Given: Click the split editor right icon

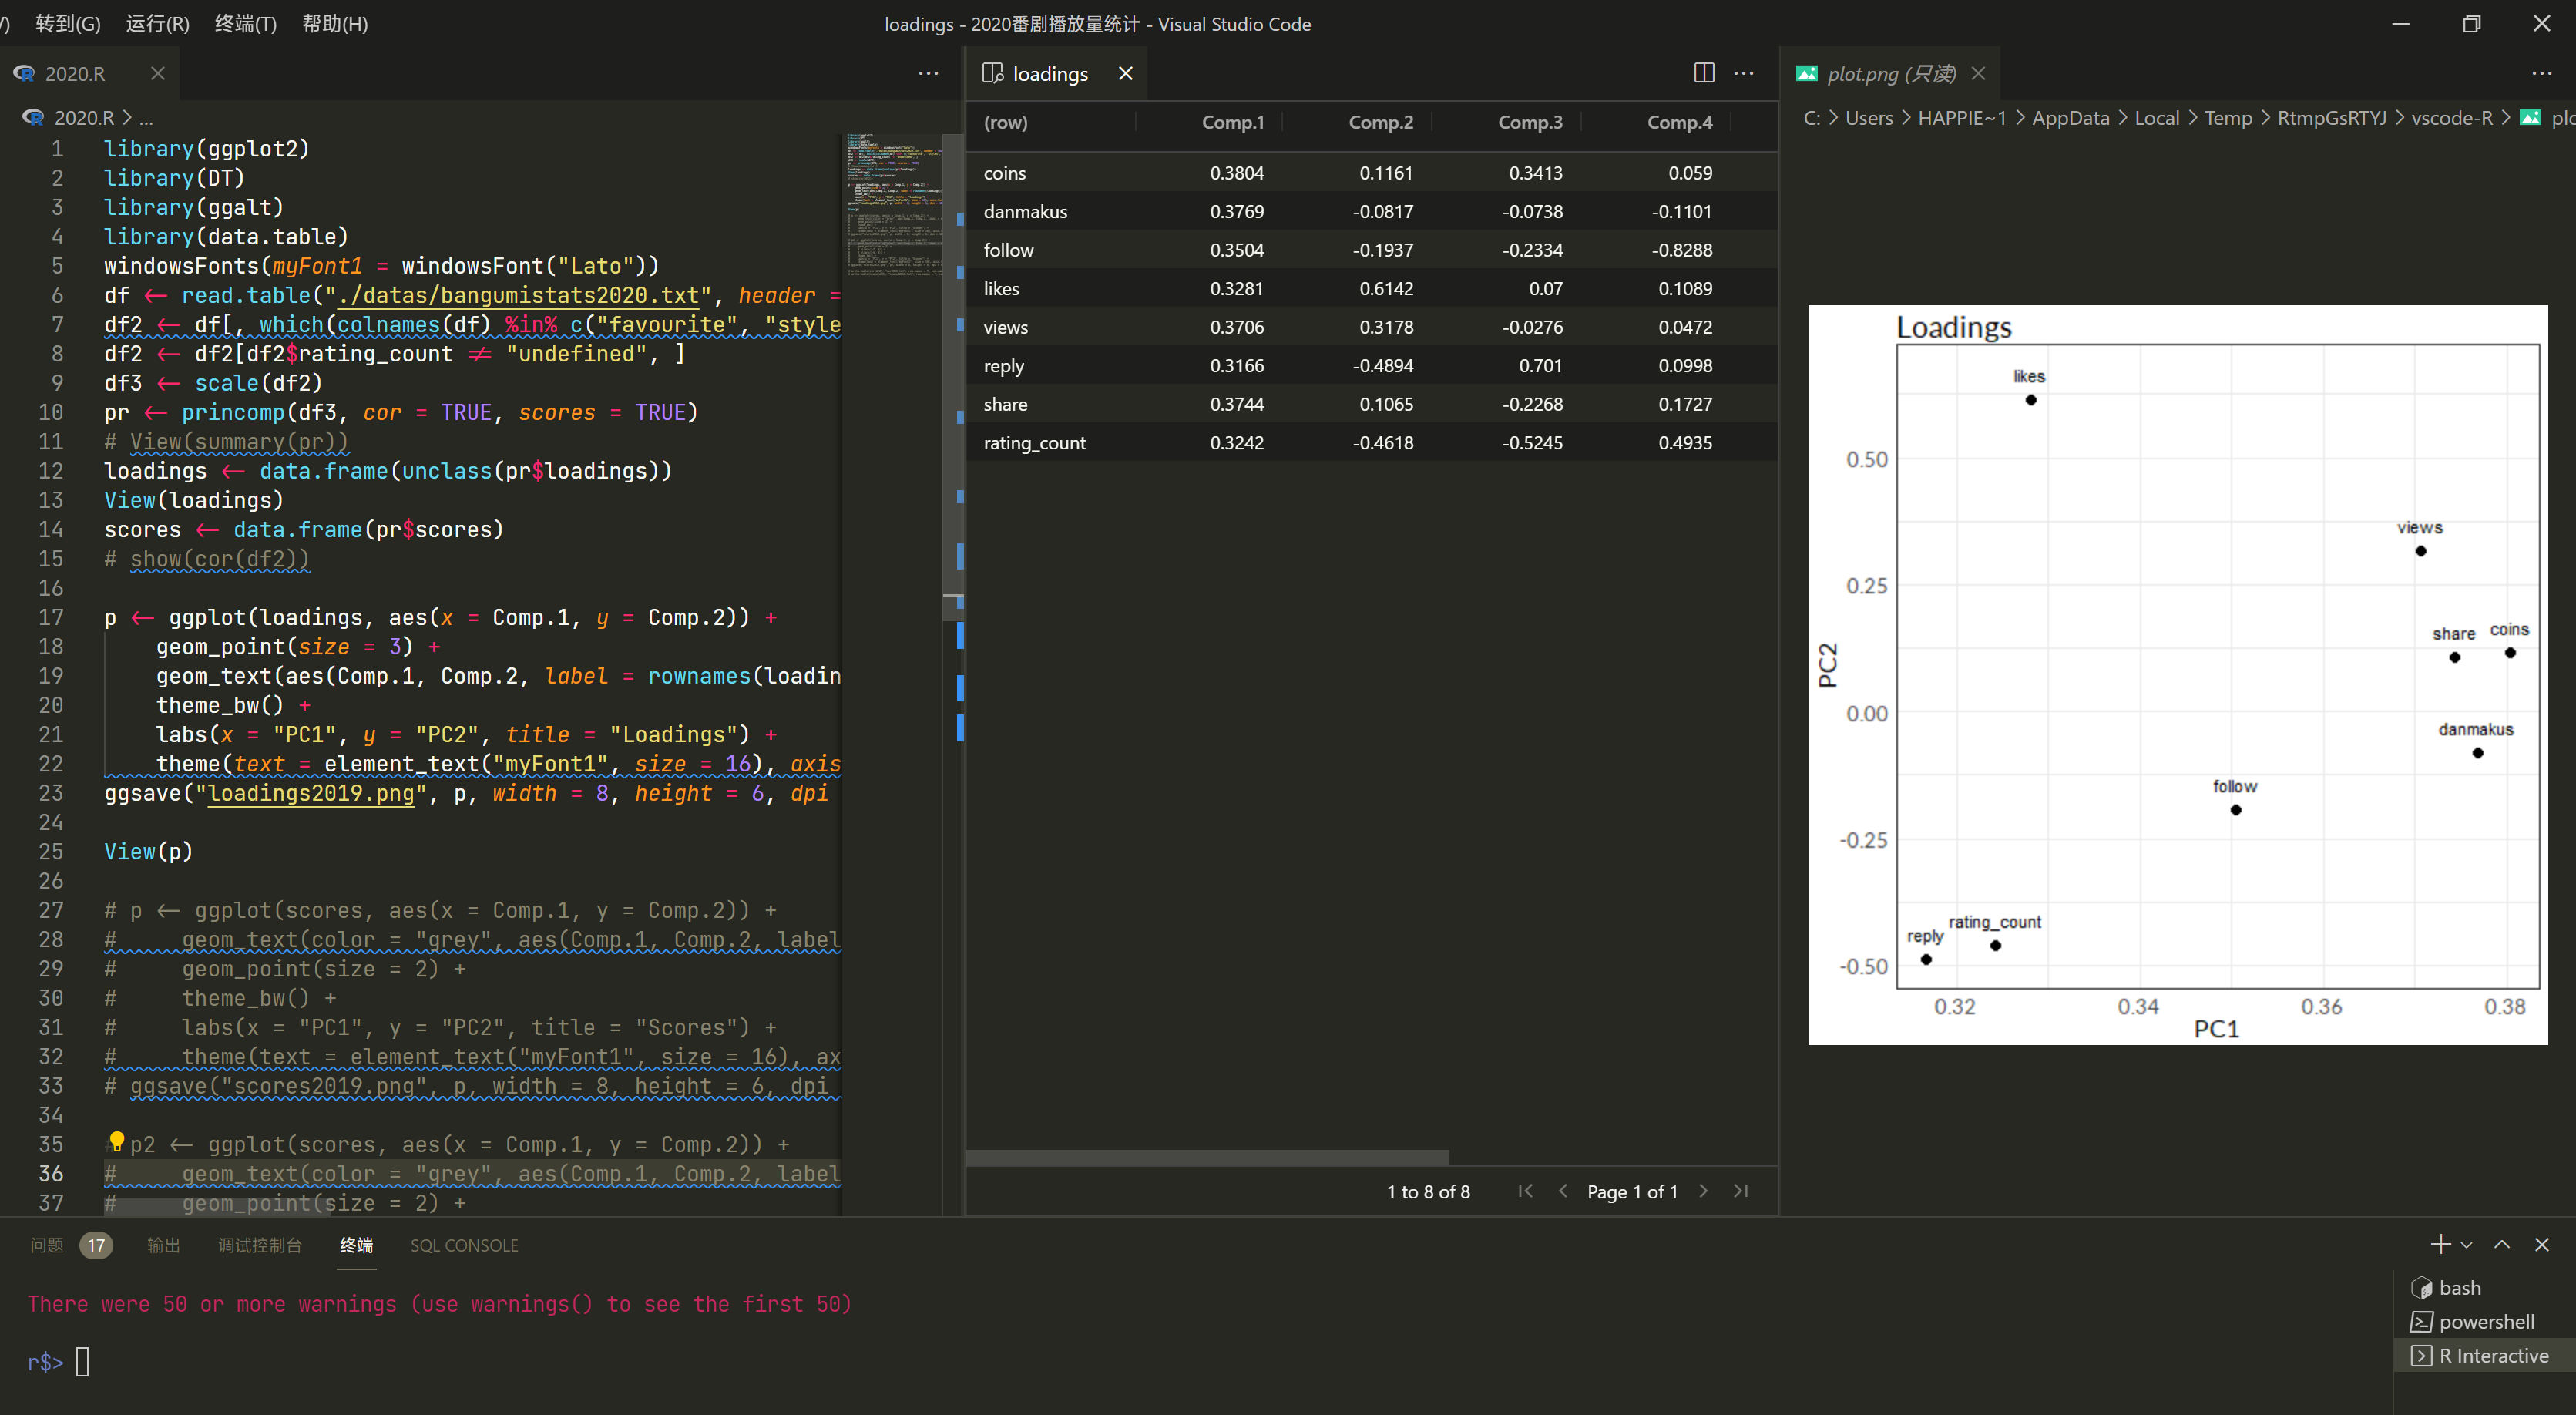Looking at the screenshot, I should (1704, 73).
